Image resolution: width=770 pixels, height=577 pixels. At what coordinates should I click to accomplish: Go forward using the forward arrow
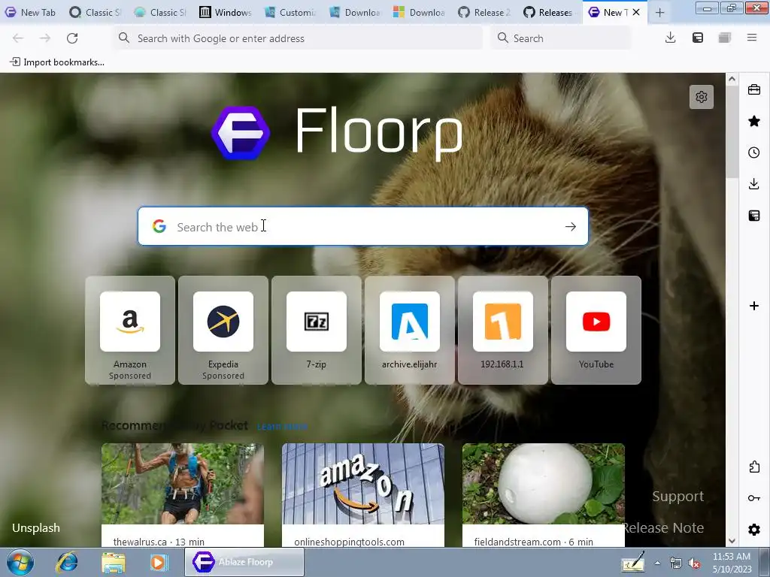tap(45, 38)
